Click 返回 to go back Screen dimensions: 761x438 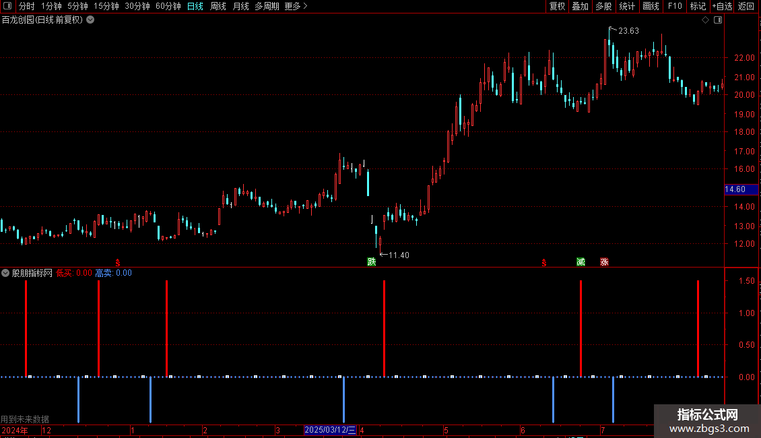click(x=746, y=6)
